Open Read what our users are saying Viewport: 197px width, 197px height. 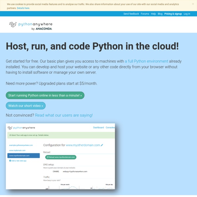coord(64,115)
